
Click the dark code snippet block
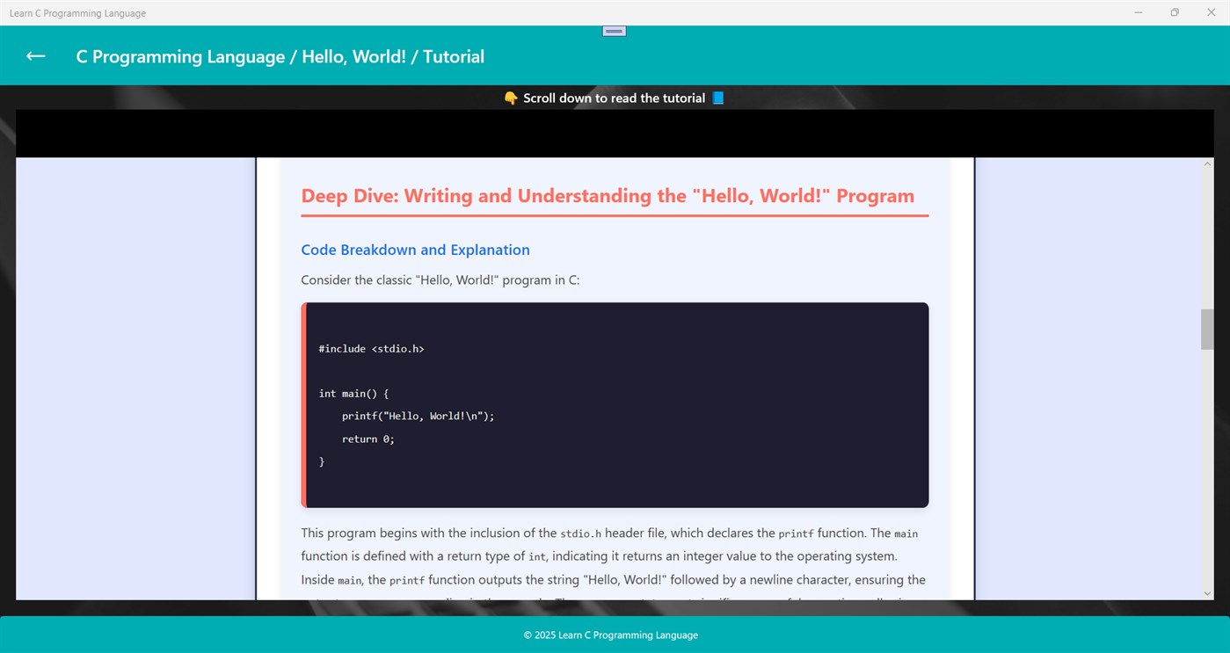(614, 404)
